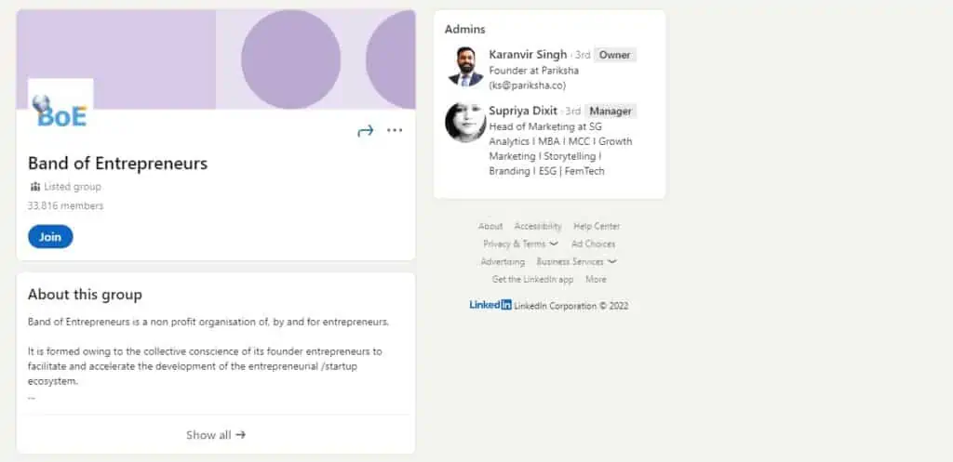Open Supriya Dixit's profile photo
953x462 pixels.
point(465,122)
